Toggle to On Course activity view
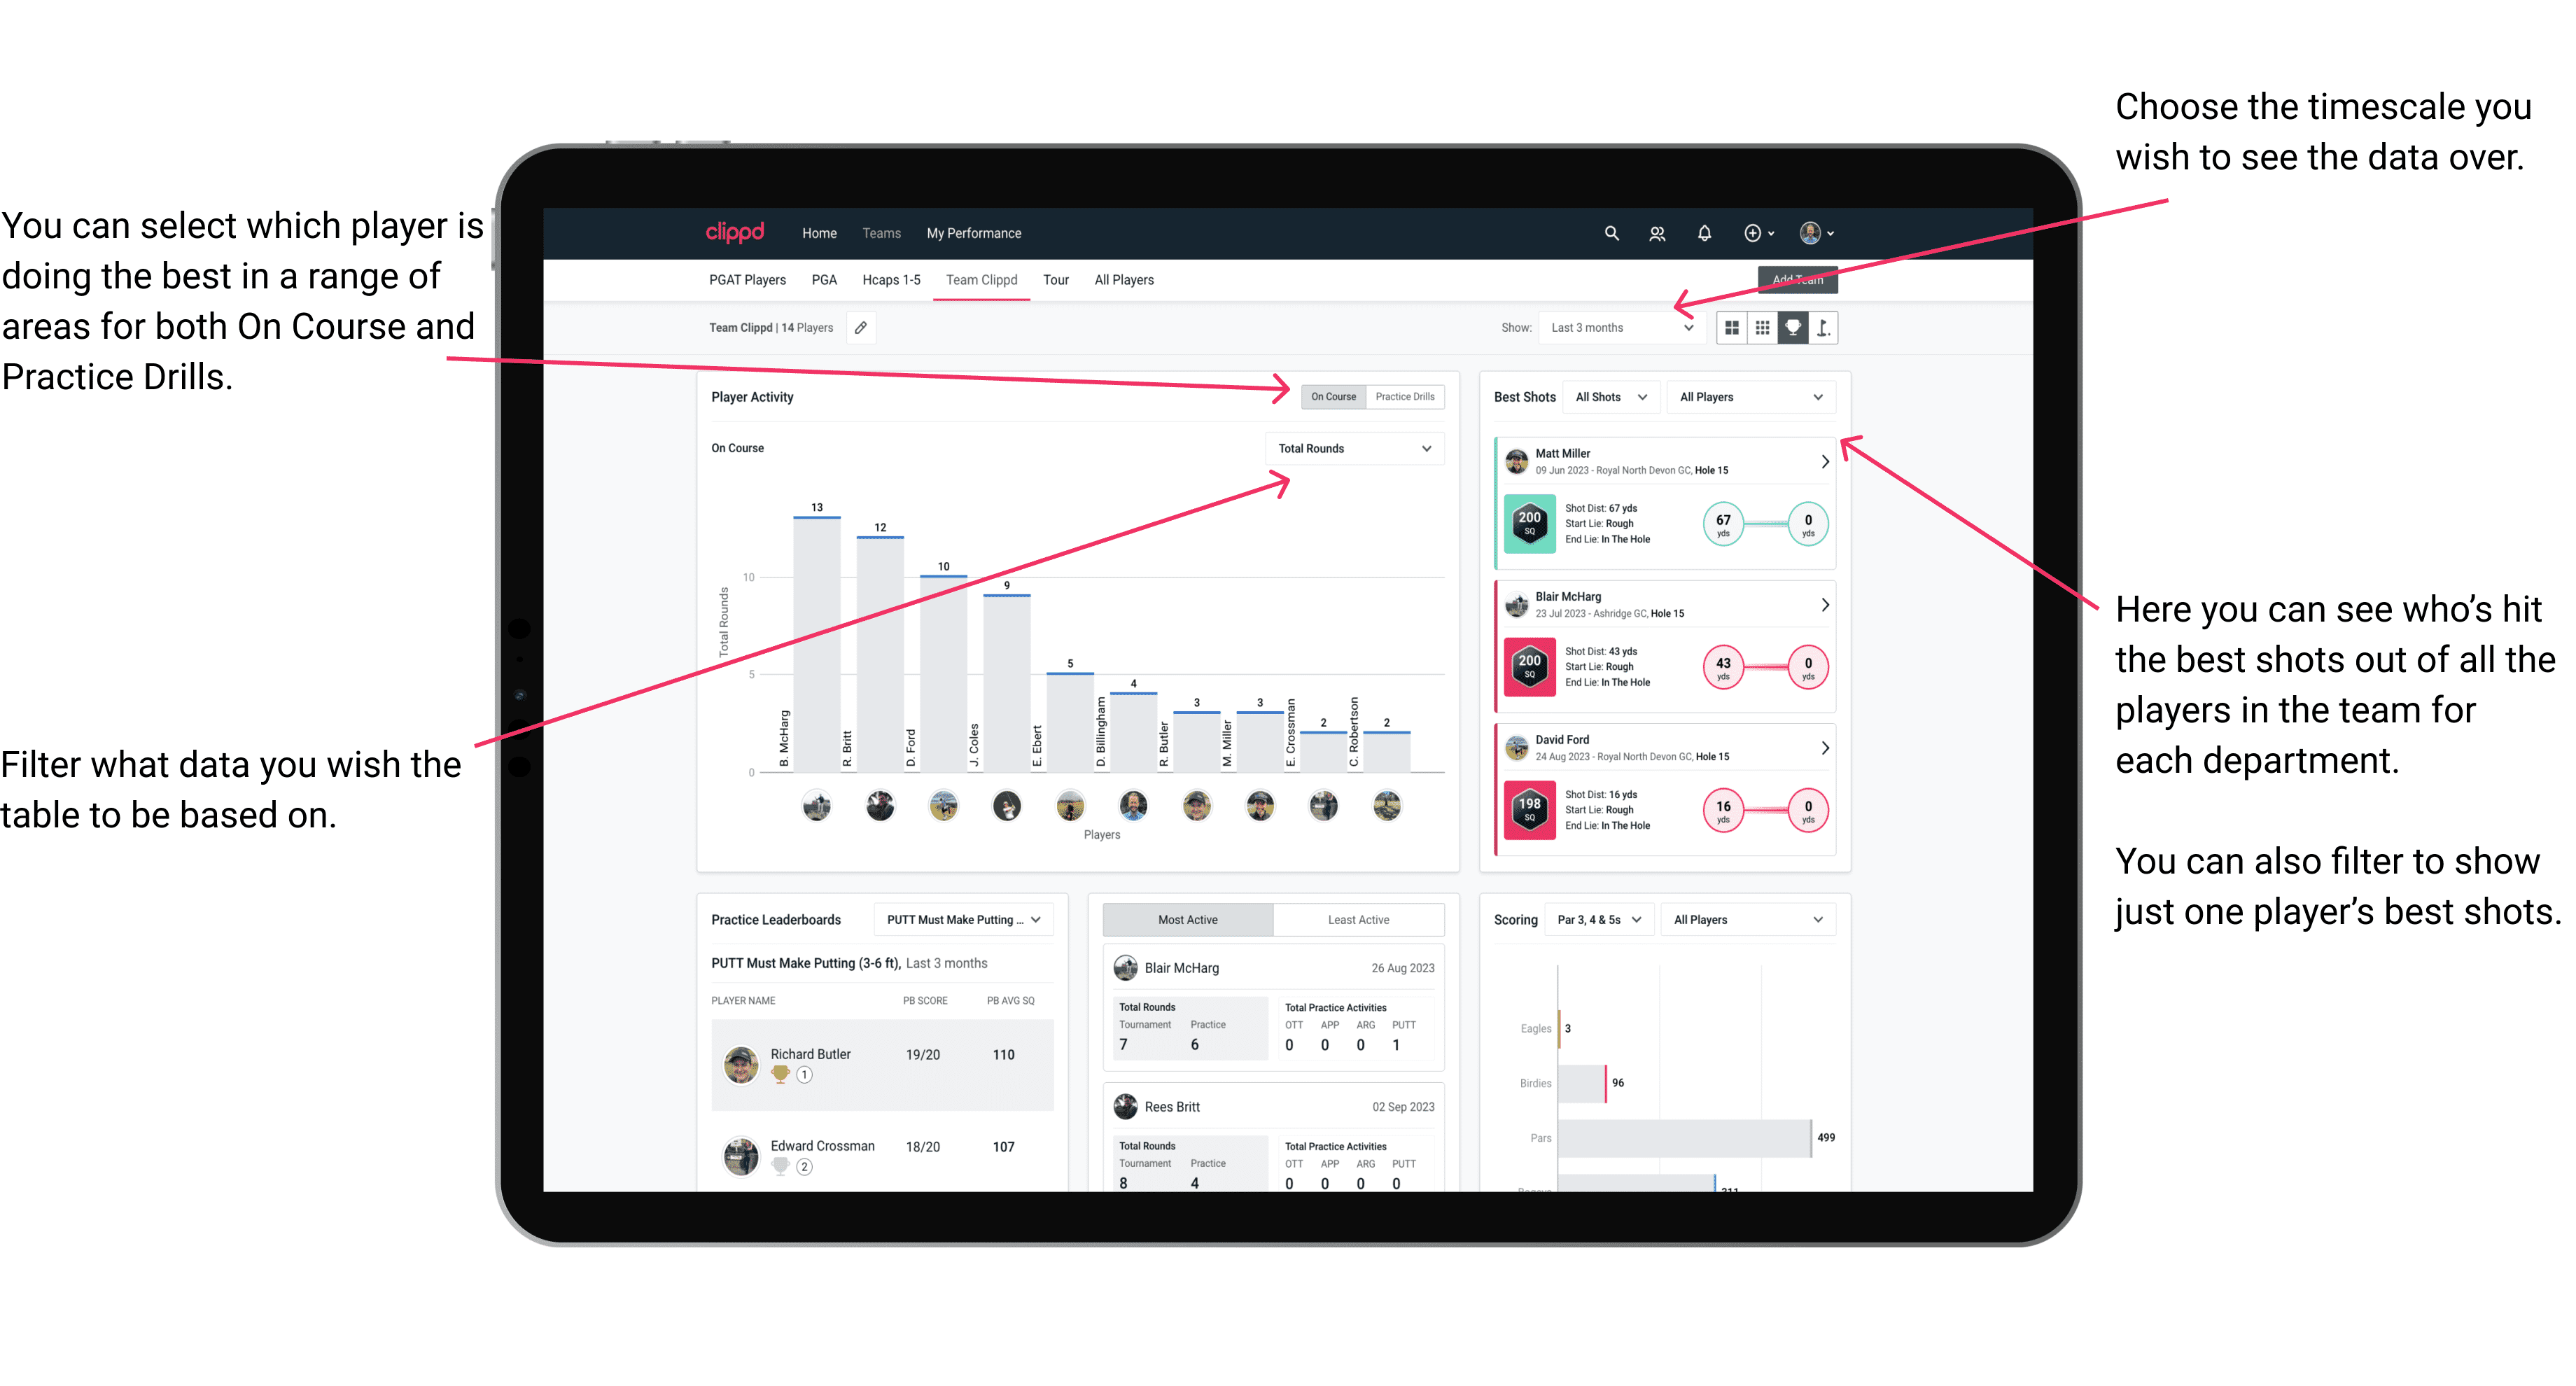 point(1336,396)
